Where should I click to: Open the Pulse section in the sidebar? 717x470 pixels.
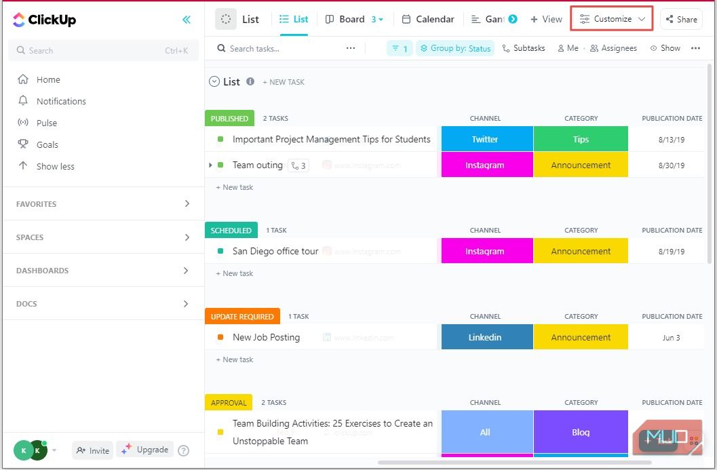(46, 122)
